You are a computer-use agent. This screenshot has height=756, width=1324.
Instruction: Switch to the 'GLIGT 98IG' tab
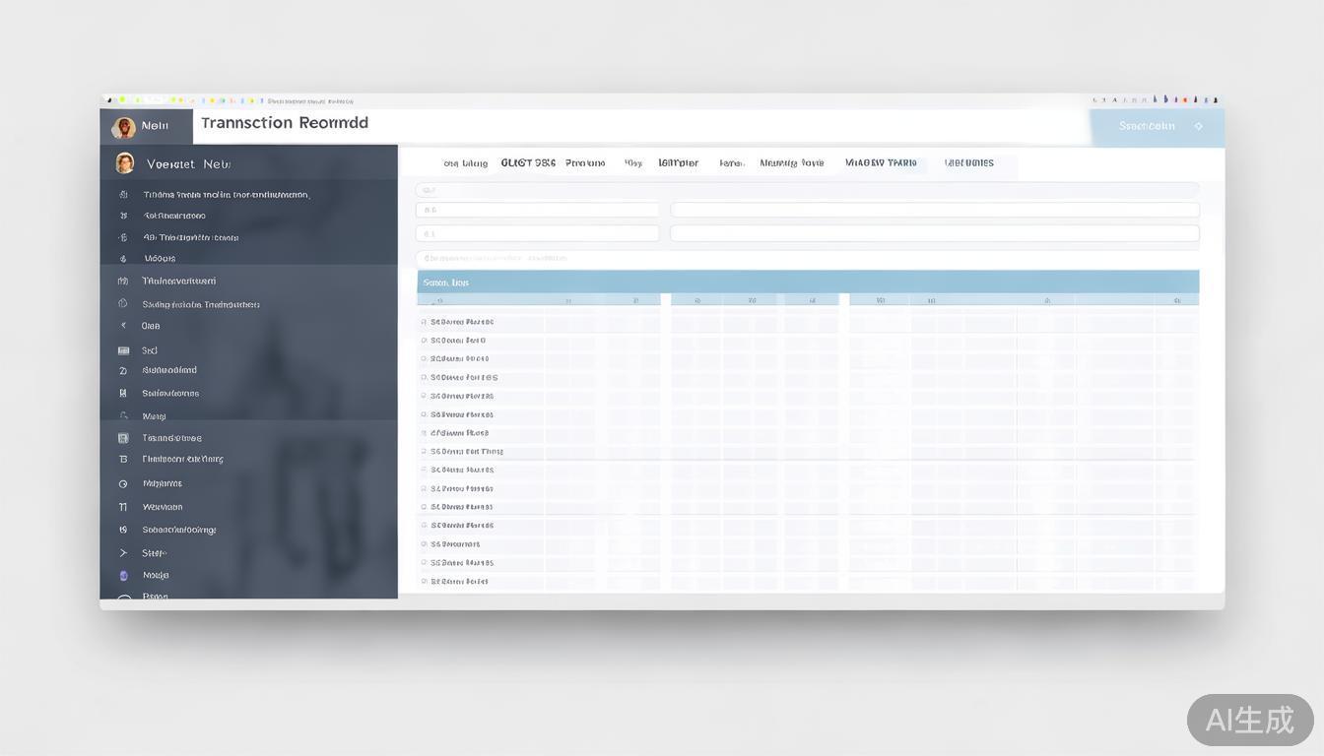pos(527,163)
